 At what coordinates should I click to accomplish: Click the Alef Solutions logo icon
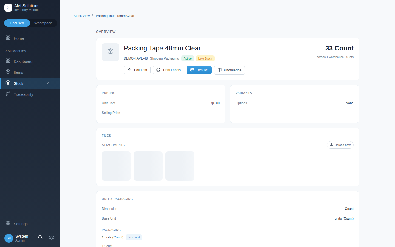click(x=8, y=8)
